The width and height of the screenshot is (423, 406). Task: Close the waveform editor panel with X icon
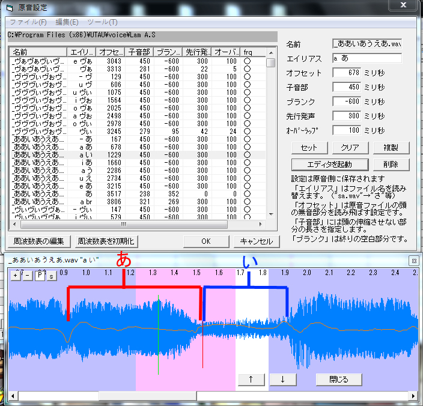click(x=414, y=261)
